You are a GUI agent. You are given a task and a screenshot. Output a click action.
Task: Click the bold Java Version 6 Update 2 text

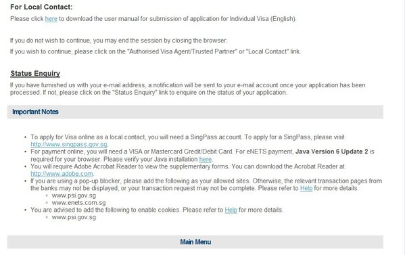click(332, 152)
